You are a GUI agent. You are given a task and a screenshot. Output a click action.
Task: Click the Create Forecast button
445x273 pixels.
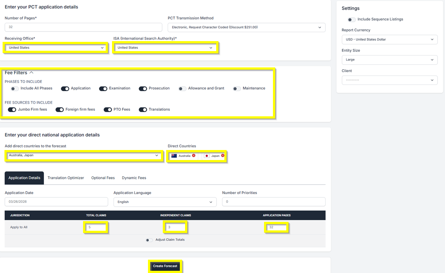[165, 266]
